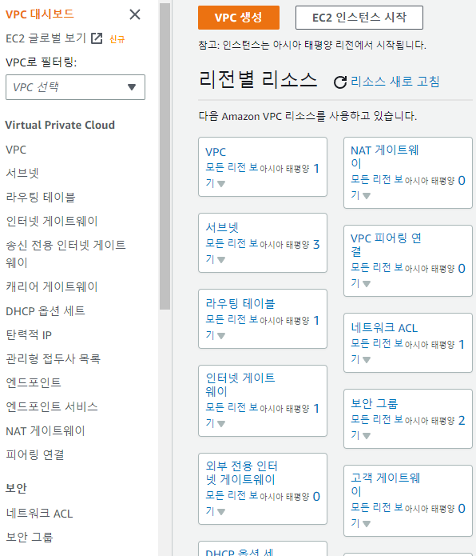
Task: Click the 리소스 새로 고침 link
Action: click(x=395, y=82)
